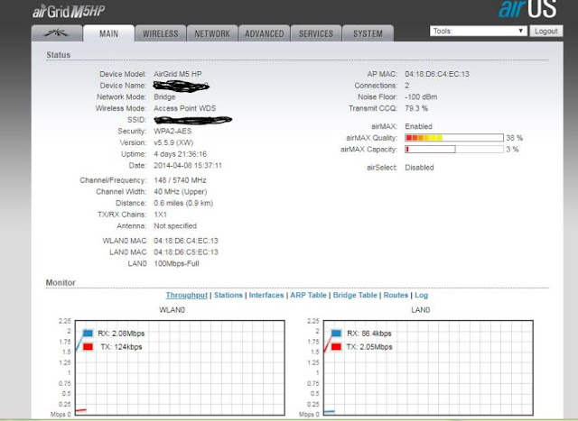578x421 pixels.
Task: Click the airMAX Quality progress bar
Action: click(454, 138)
